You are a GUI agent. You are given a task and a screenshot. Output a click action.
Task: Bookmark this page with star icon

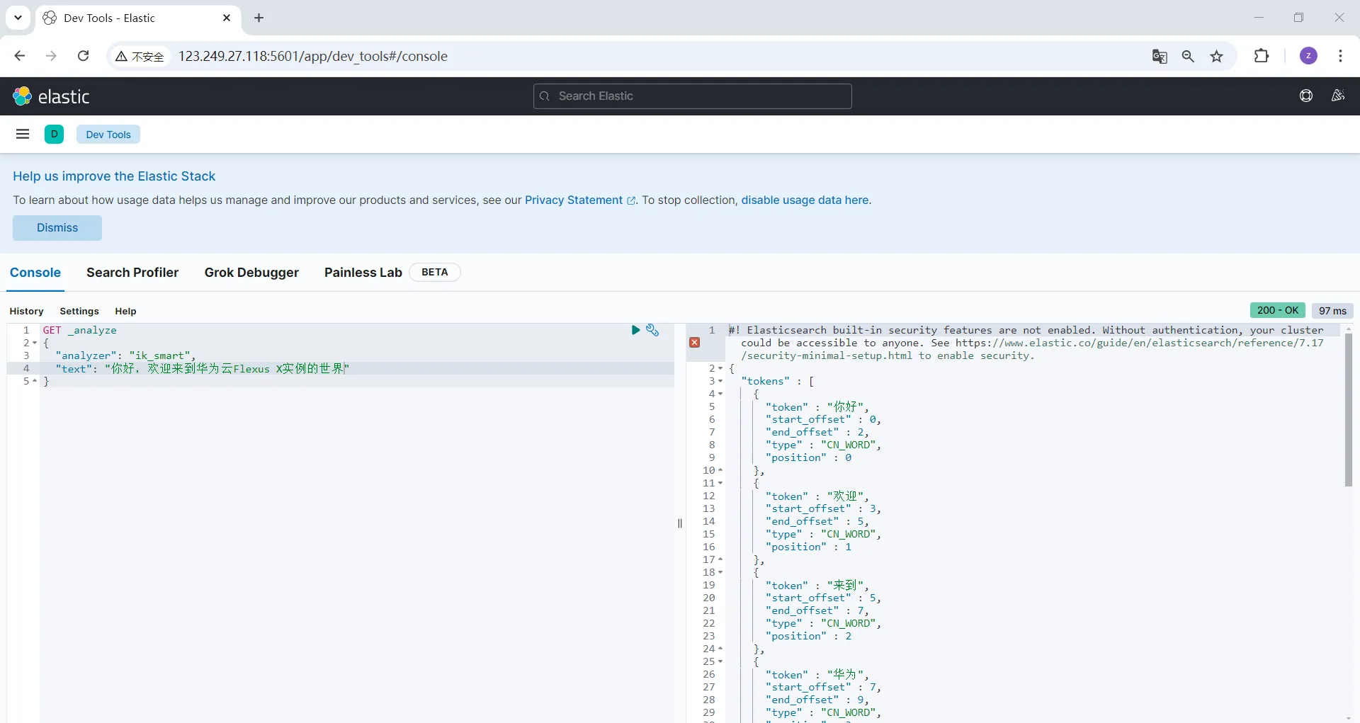[1217, 57]
